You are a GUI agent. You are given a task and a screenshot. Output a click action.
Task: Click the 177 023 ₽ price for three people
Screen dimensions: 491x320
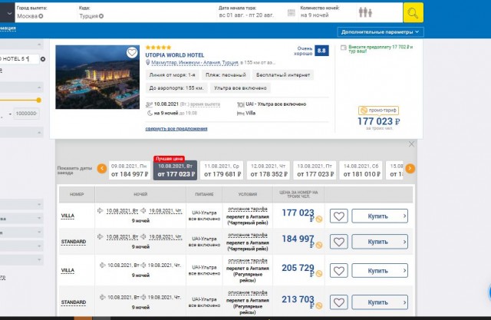click(378, 121)
